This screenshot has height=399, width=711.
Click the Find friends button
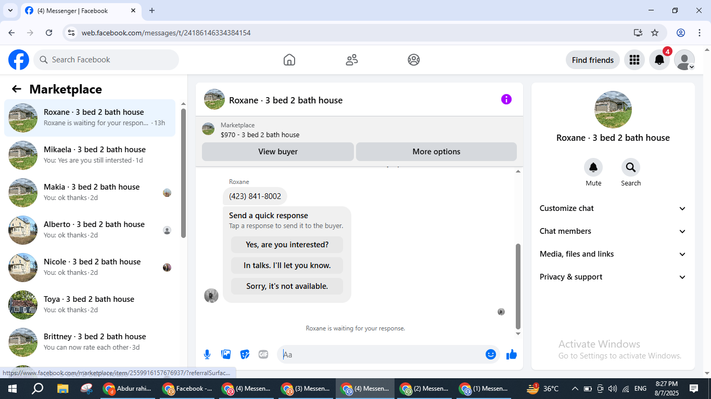(x=593, y=60)
